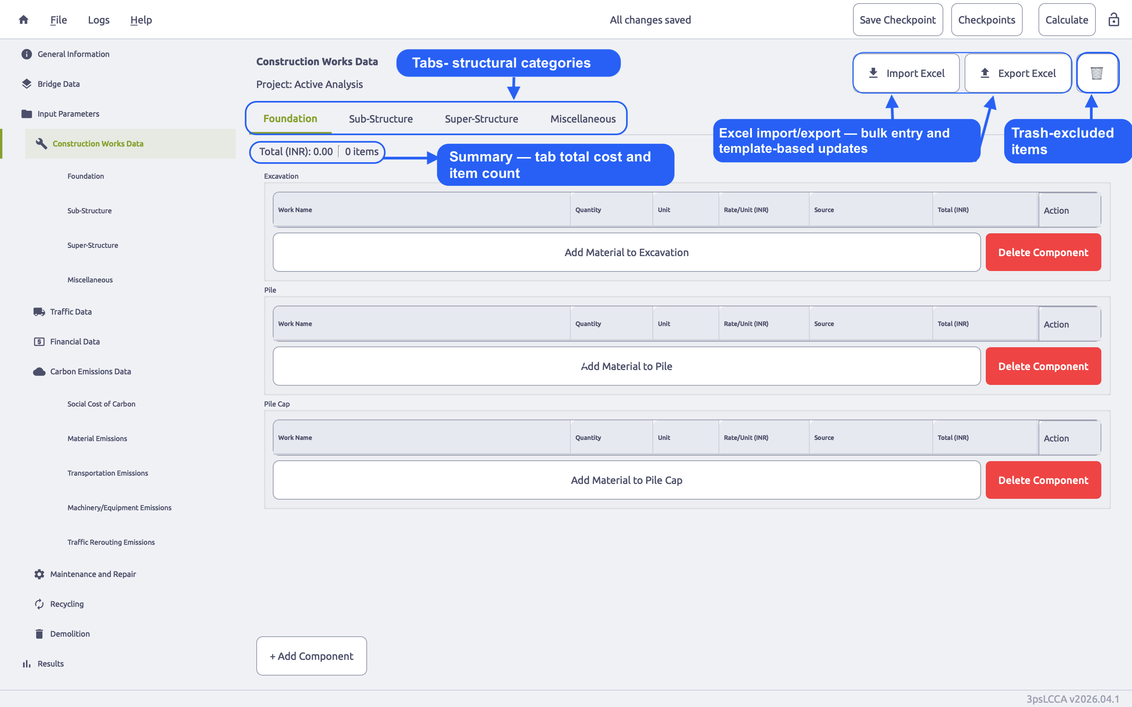This screenshot has width=1132, height=707.
Task: Open Carbon Emissions Data in sidebar
Action: pyautogui.click(x=90, y=372)
